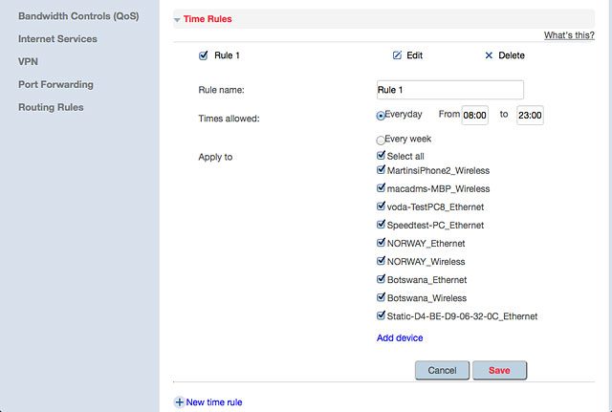The width and height of the screenshot is (612, 412).
Task: Select the Every week radio option
Action: point(381,141)
